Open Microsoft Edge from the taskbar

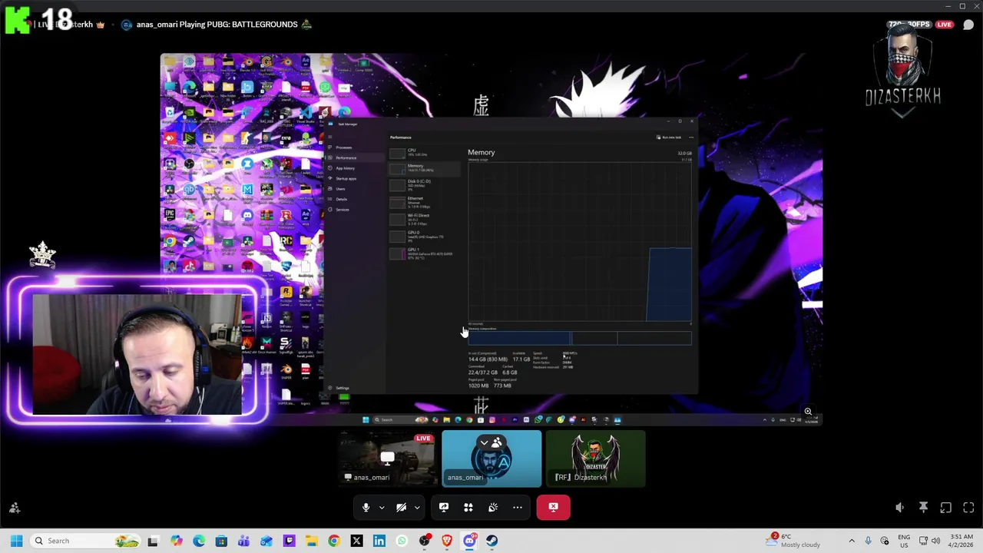pyautogui.click(x=199, y=541)
